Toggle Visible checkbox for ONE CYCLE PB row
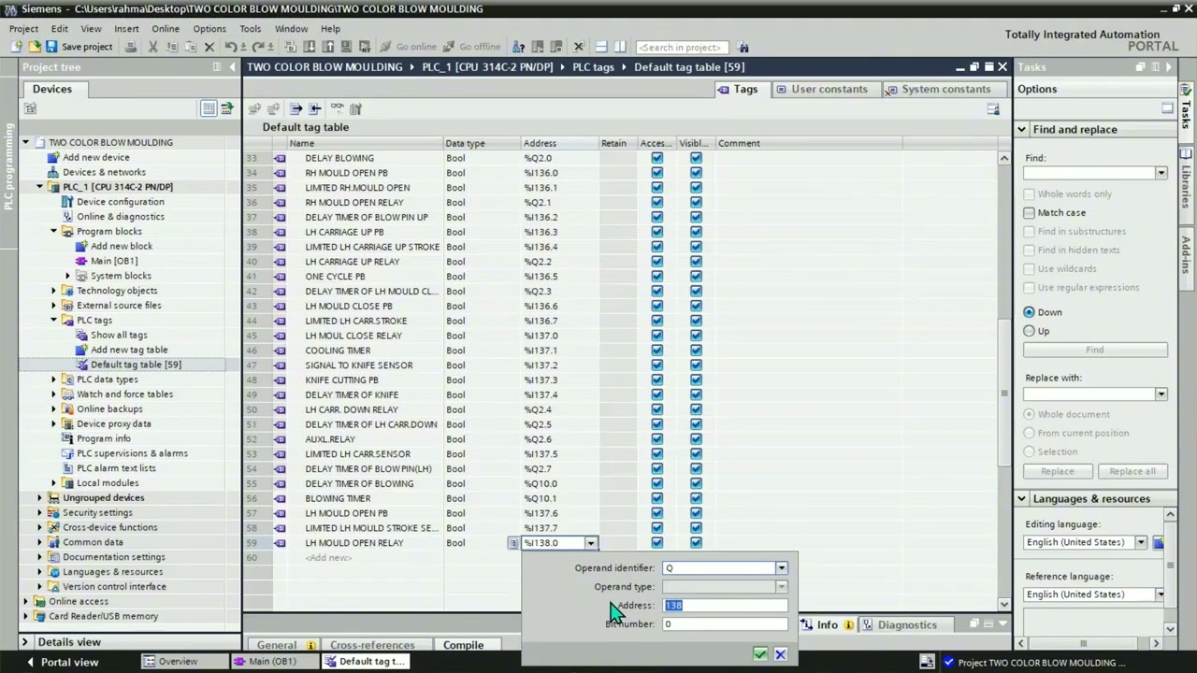The width and height of the screenshot is (1197, 673). tap(696, 277)
